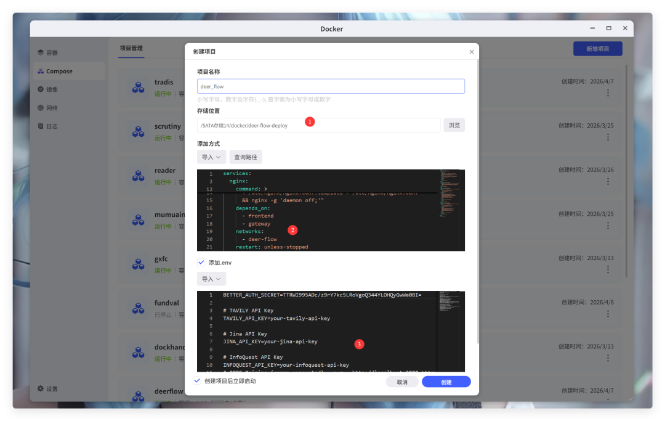The height and width of the screenshot is (421, 665).
Task: Toggle the 添加.env checkbox
Action: (x=201, y=262)
